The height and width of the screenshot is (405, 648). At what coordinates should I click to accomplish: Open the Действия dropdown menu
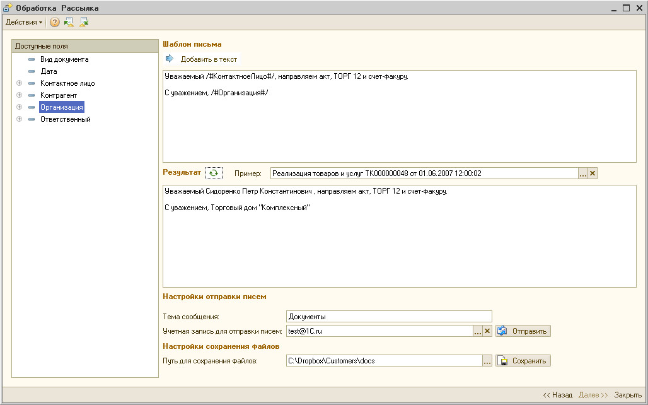(23, 22)
